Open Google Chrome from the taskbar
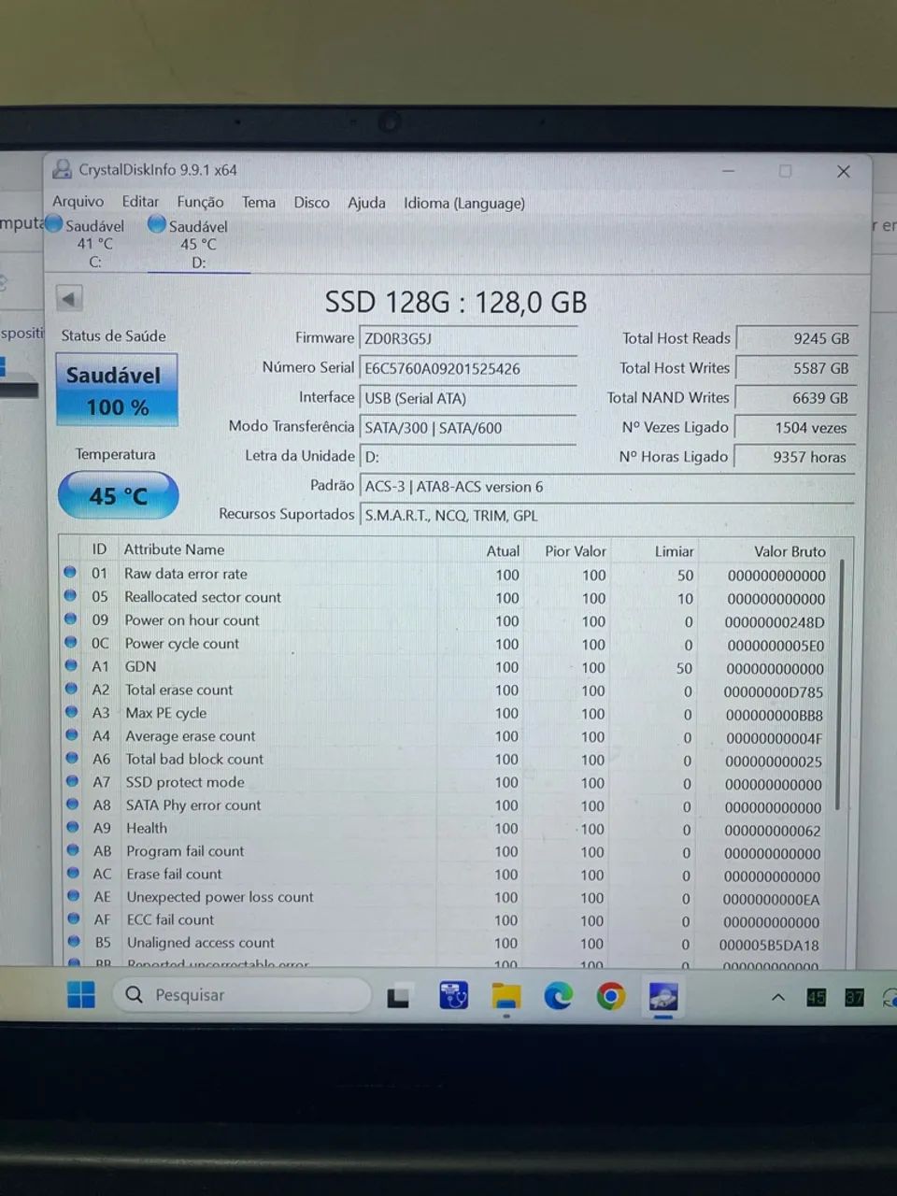 (611, 997)
